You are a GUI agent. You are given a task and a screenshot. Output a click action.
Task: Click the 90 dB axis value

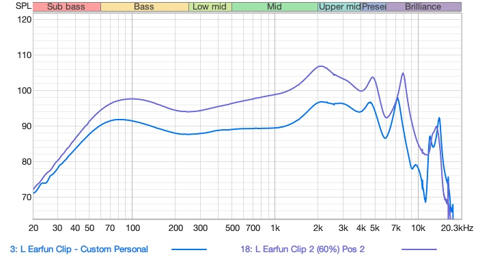click(x=26, y=126)
